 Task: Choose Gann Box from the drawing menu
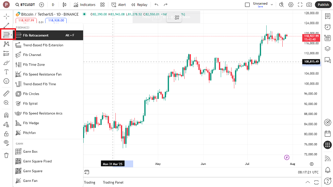pos(30,151)
